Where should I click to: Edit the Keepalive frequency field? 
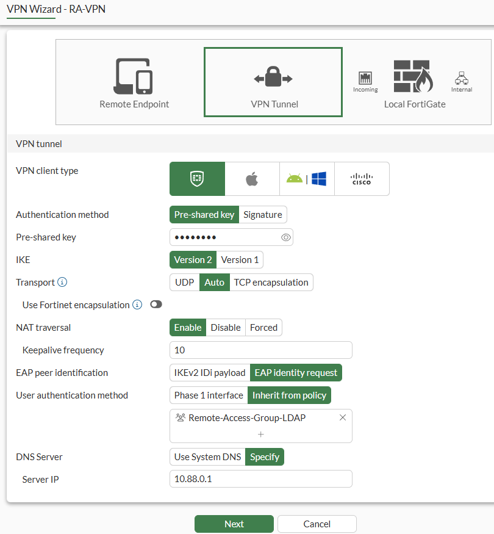point(260,350)
